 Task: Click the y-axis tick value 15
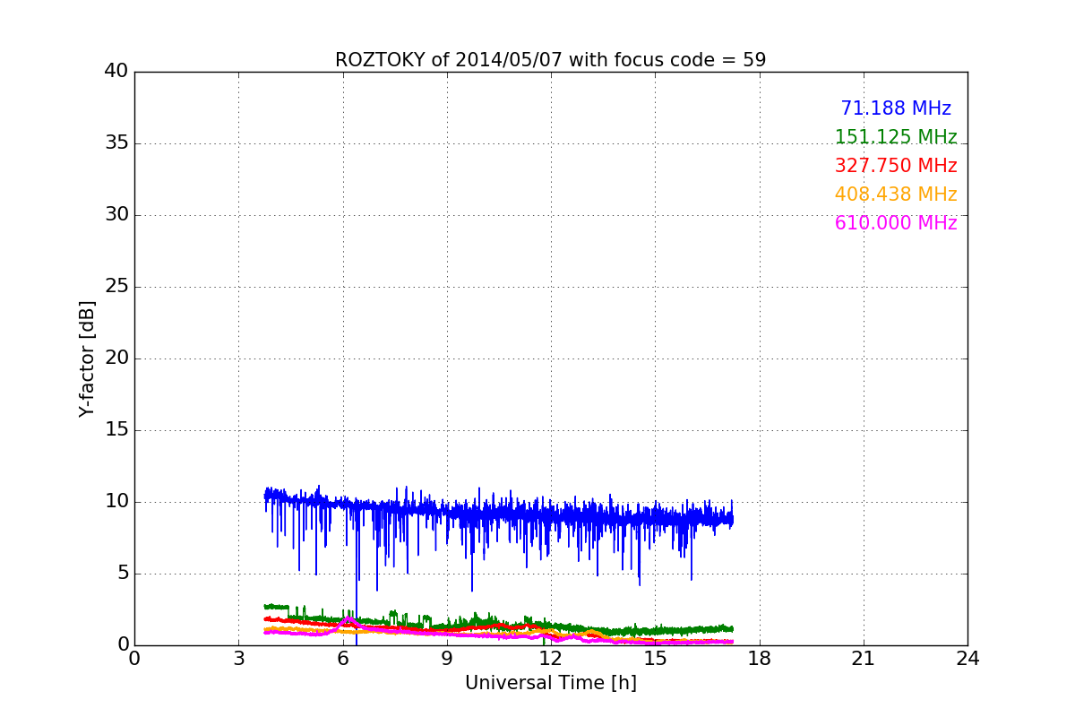tap(116, 430)
